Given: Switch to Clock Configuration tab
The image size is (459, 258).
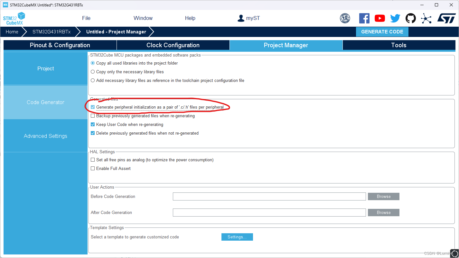Looking at the screenshot, I should tap(173, 45).
